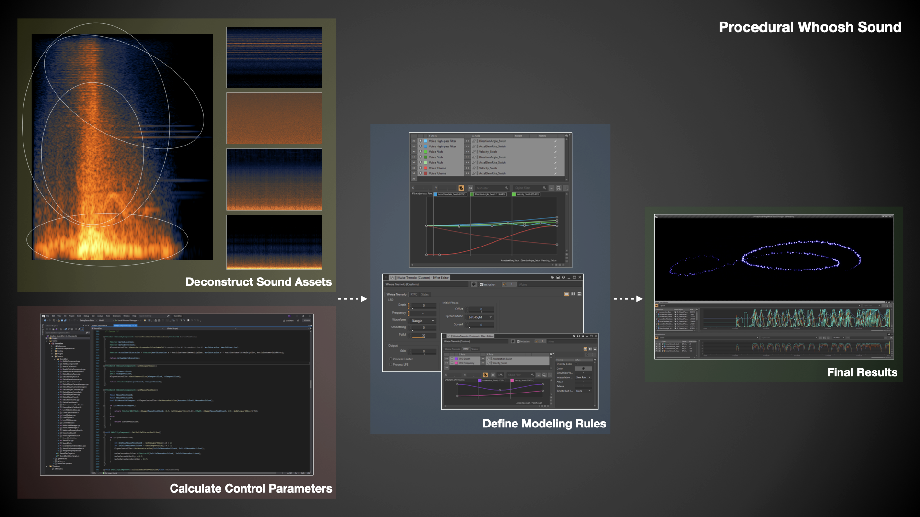
Task: Toggle the pin icon on the LFO Depth row
Action: click(452, 359)
